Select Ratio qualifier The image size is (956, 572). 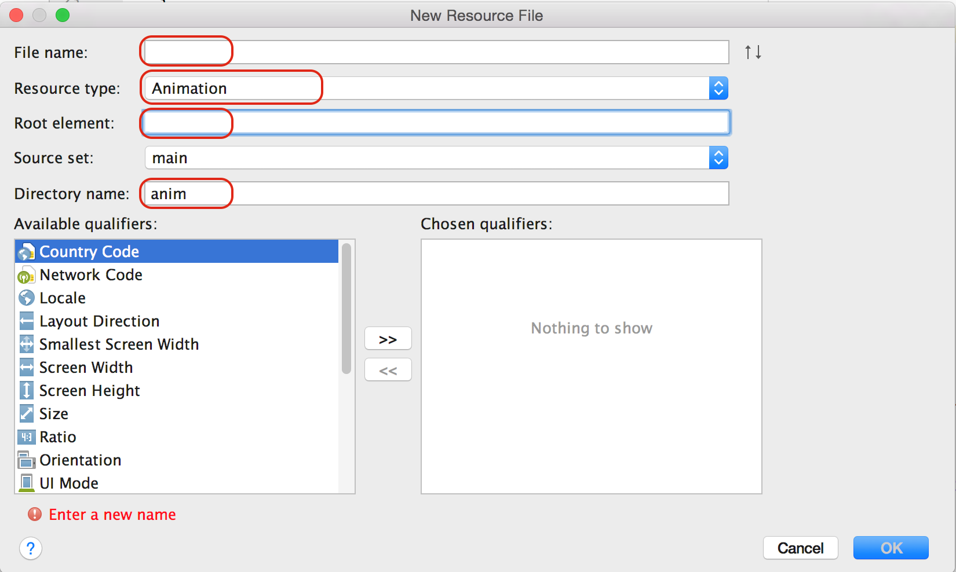pyautogui.click(x=177, y=437)
